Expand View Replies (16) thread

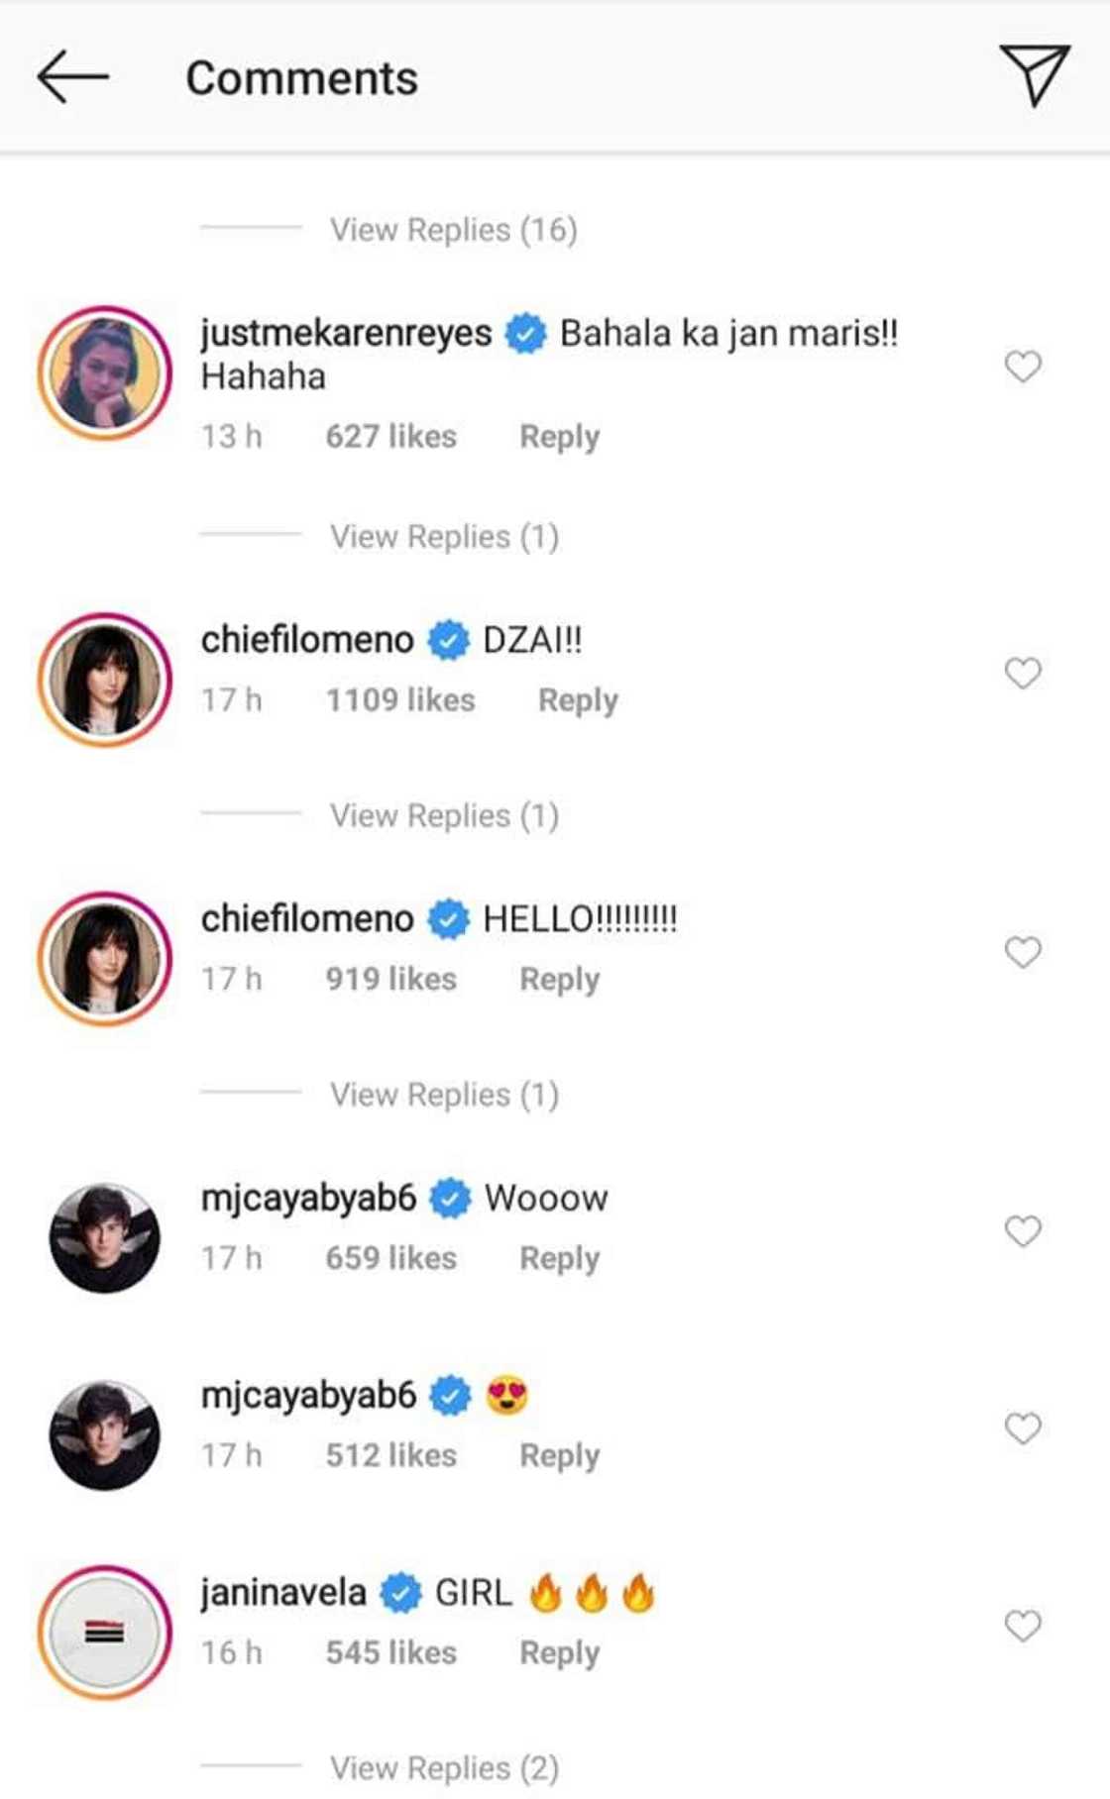455,229
